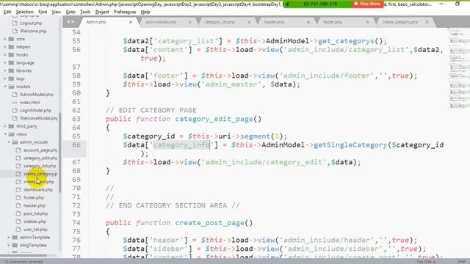Collapse the admin_include folder
The height and width of the screenshot is (264, 470).
coord(9,142)
